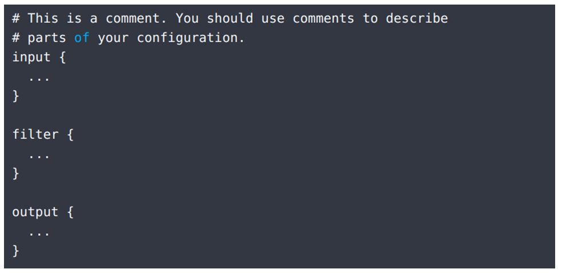Click the opening brace after filter
The width and height of the screenshot is (562, 273).
(70, 135)
